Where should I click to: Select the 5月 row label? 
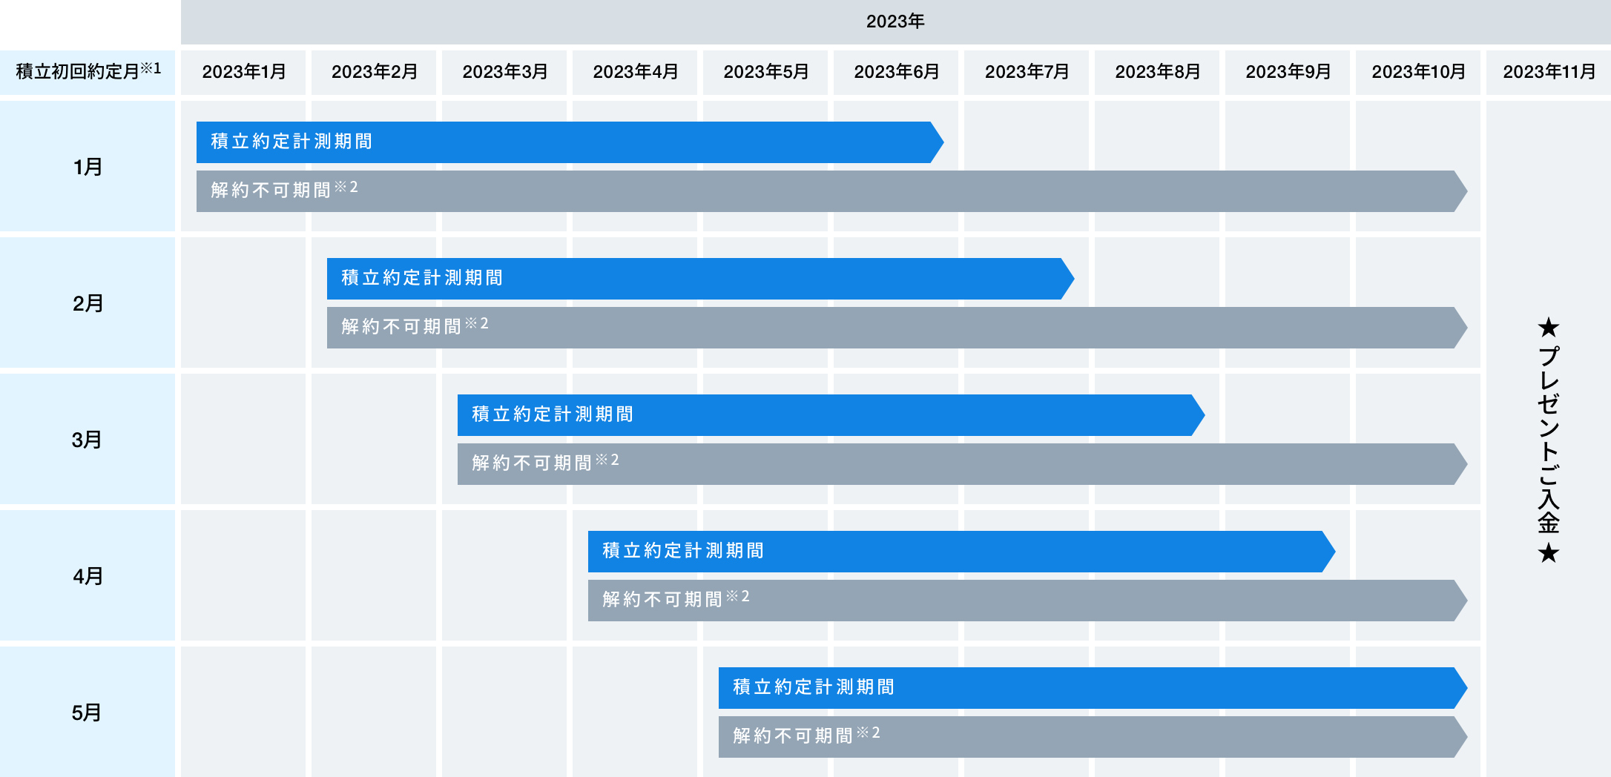pyautogui.click(x=88, y=712)
